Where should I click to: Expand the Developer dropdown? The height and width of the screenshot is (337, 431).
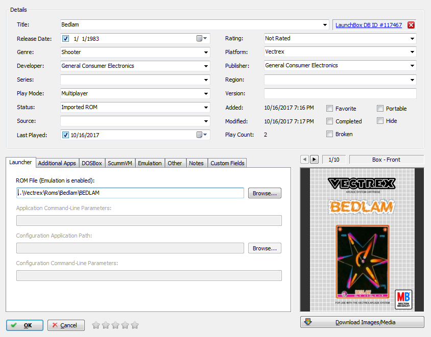206,66
